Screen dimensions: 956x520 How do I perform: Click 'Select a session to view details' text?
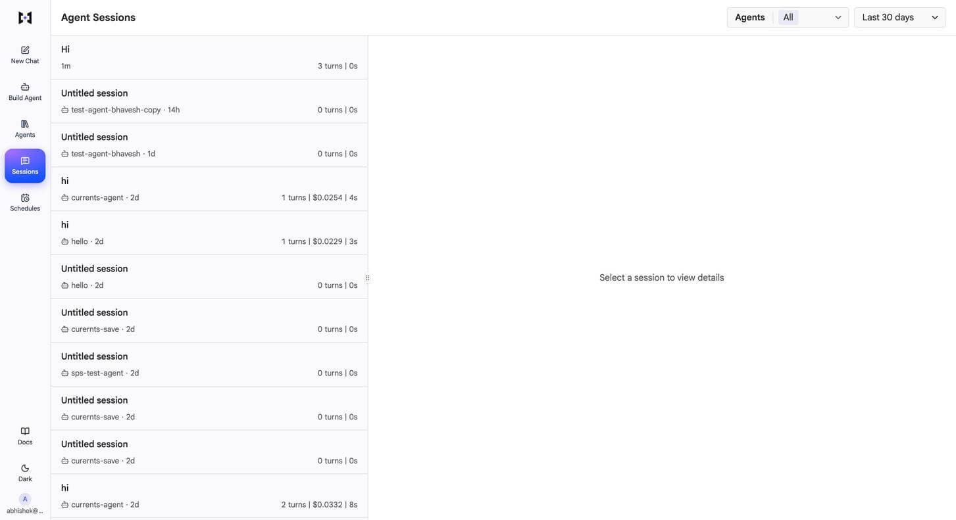click(661, 278)
